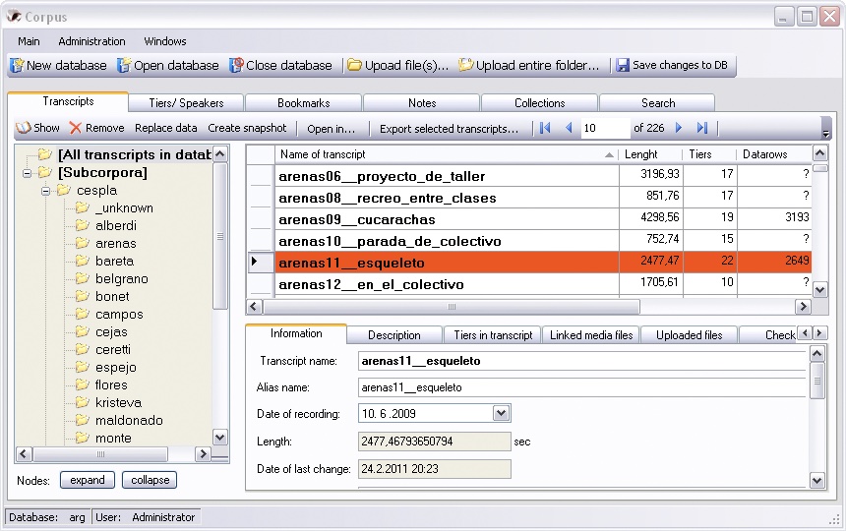Collapse the cespla tree node
This screenshot has width=846, height=531.
46,191
